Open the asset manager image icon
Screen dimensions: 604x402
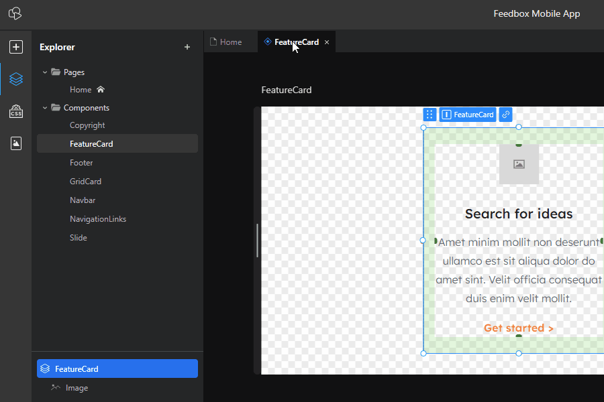(x=16, y=143)
